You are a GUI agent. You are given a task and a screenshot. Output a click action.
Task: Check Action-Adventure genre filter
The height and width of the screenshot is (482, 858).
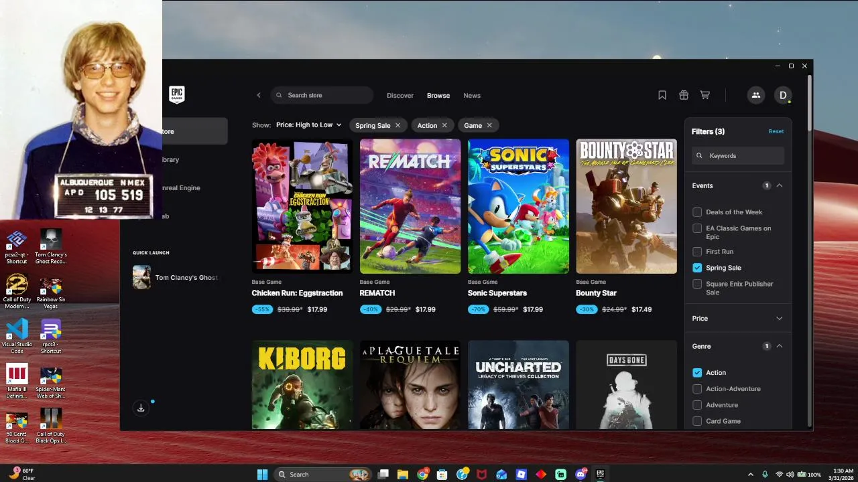tap(697, 389)
